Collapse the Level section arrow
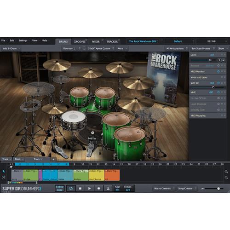 (224, 55)
